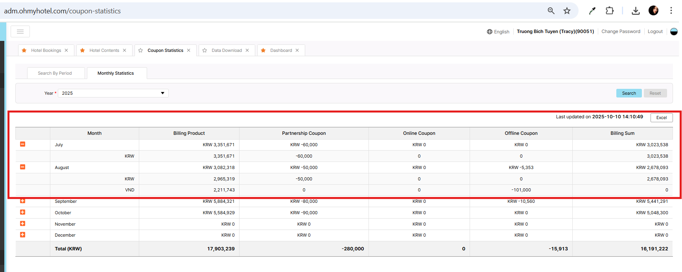682x272 pixels.
Task: Switch to Search By Period tab
Action: tap(55, 73)
